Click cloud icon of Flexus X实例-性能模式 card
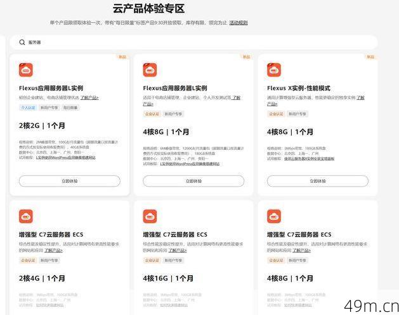The width and height of the screenshot is (399, 315). [x=274, y=70]
